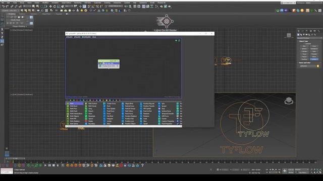Enable the AutoGrid checkbox
The width and height of the screenshot is (323, 181).
point(304,44)
